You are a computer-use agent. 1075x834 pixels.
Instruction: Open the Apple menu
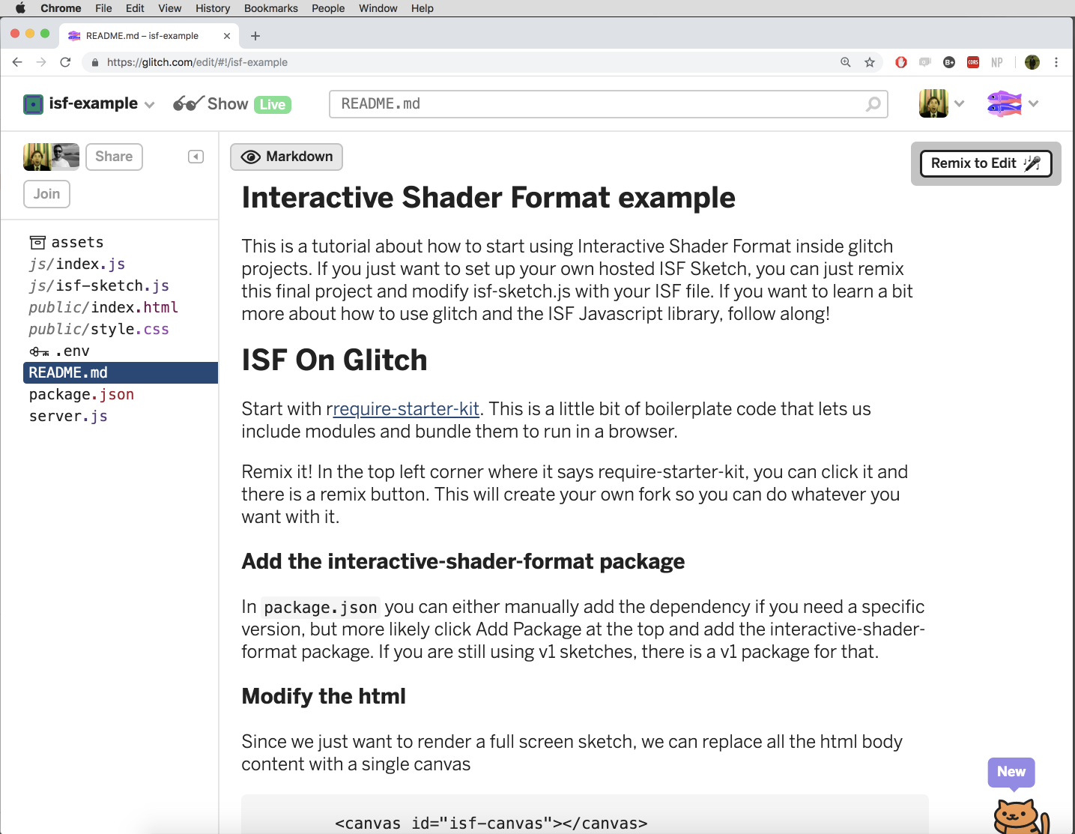point(20,8)
